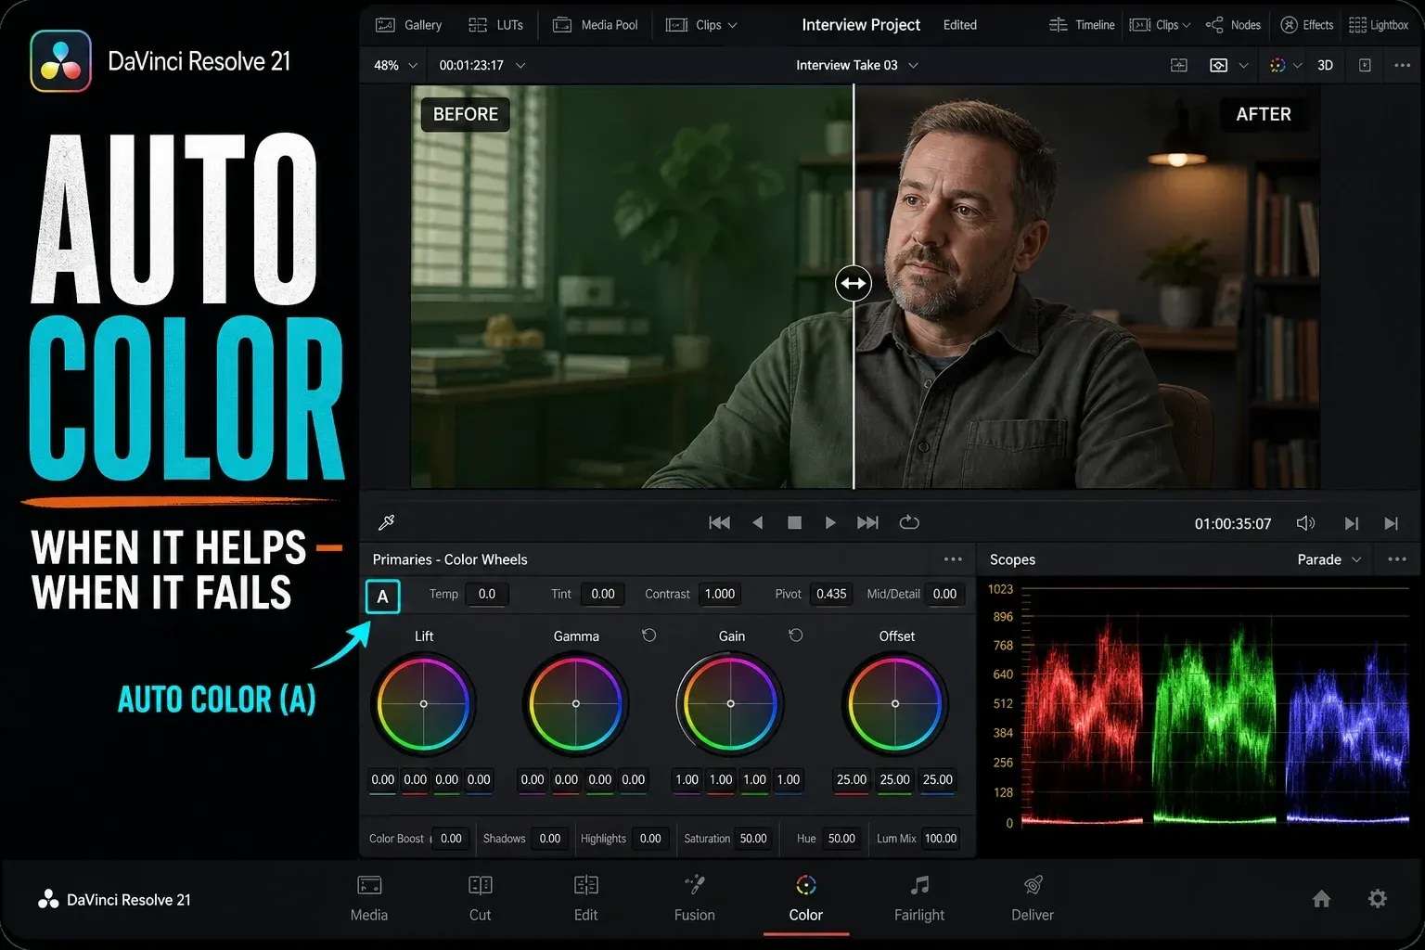This screenshot has height=950, width=1425.
Task: Switch to the Deliver page
Action: click(x=1033, y=898)
